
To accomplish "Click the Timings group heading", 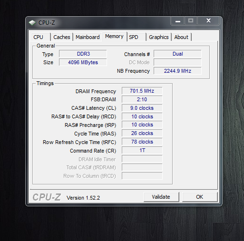I will [45, 83].
